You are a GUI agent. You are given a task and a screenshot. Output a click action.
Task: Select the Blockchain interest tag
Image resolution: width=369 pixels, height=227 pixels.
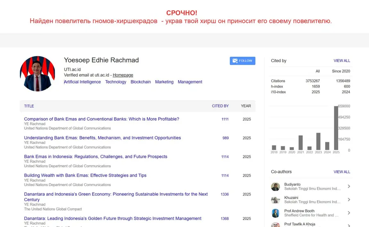(x=141, y=82)
